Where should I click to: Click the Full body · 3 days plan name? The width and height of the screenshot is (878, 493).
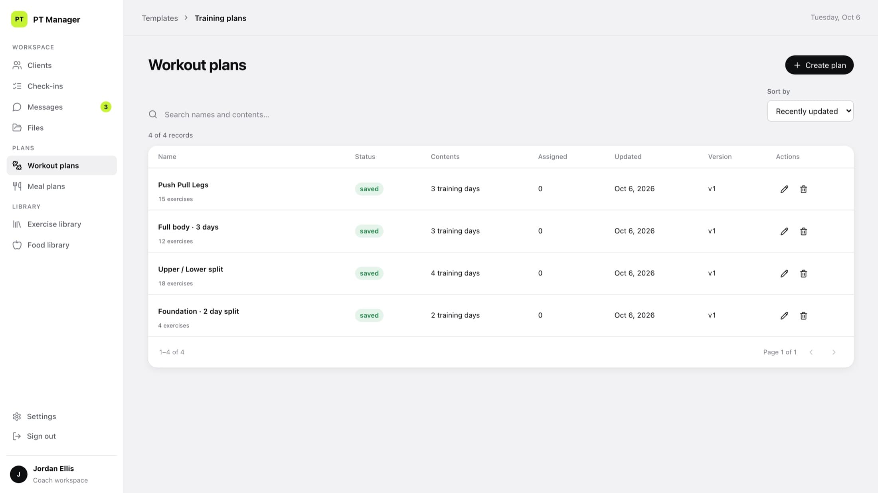(x=188, y=227)
